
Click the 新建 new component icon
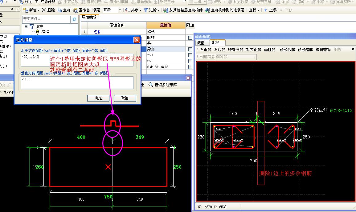click(x=26, y=10)
